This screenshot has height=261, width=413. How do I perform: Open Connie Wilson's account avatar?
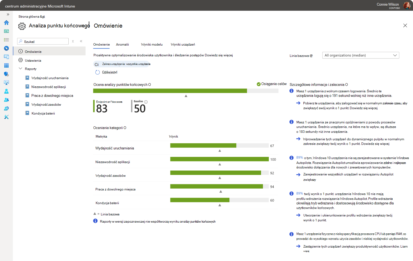coord(407,5)
